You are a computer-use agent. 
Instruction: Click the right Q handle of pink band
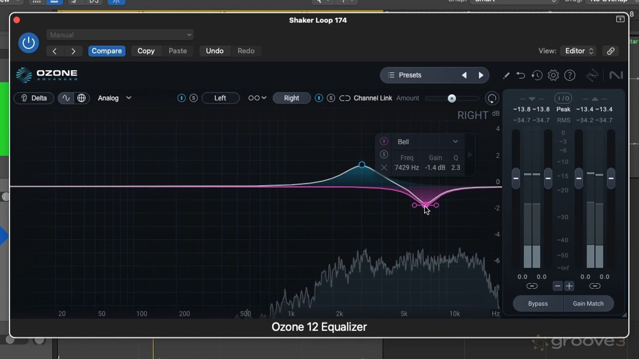coord(436,205)
